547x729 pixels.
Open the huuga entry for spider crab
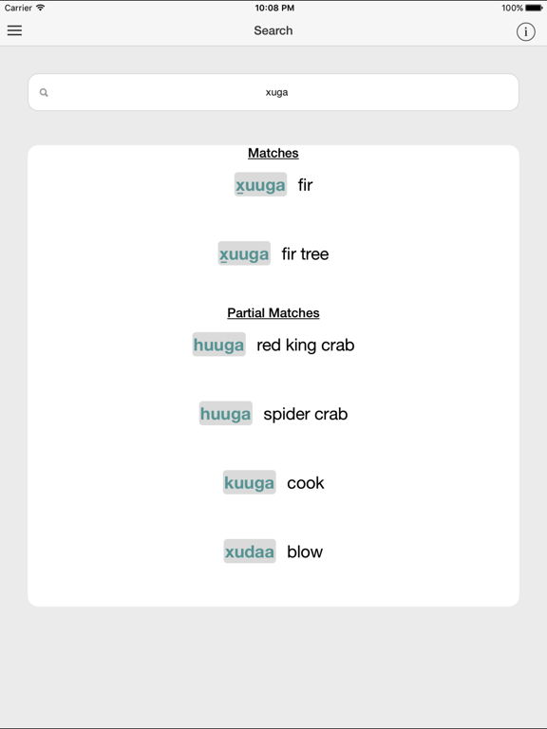point(226,413)
